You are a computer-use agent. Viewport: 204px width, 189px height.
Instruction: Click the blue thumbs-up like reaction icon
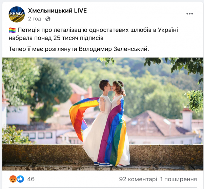[21, 179]
